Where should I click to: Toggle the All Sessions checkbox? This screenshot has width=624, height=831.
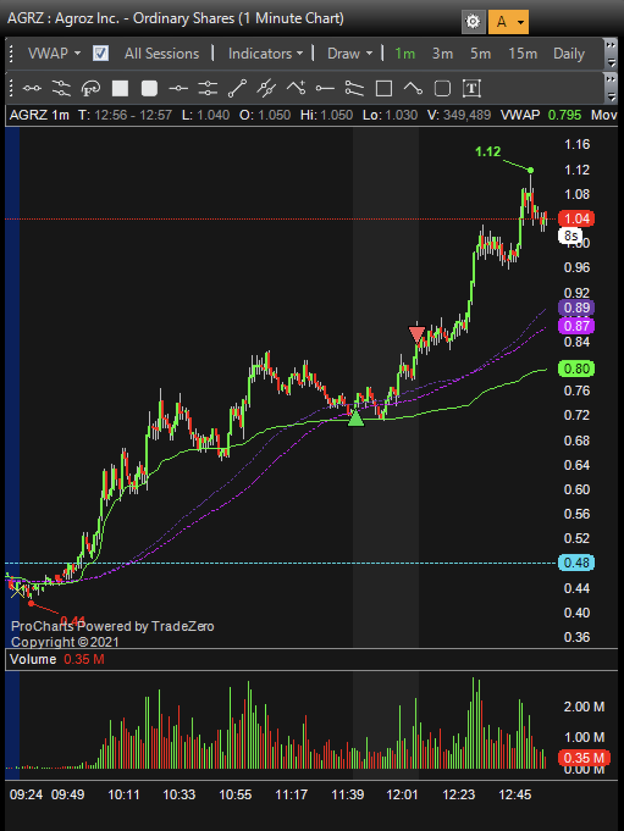101,53
